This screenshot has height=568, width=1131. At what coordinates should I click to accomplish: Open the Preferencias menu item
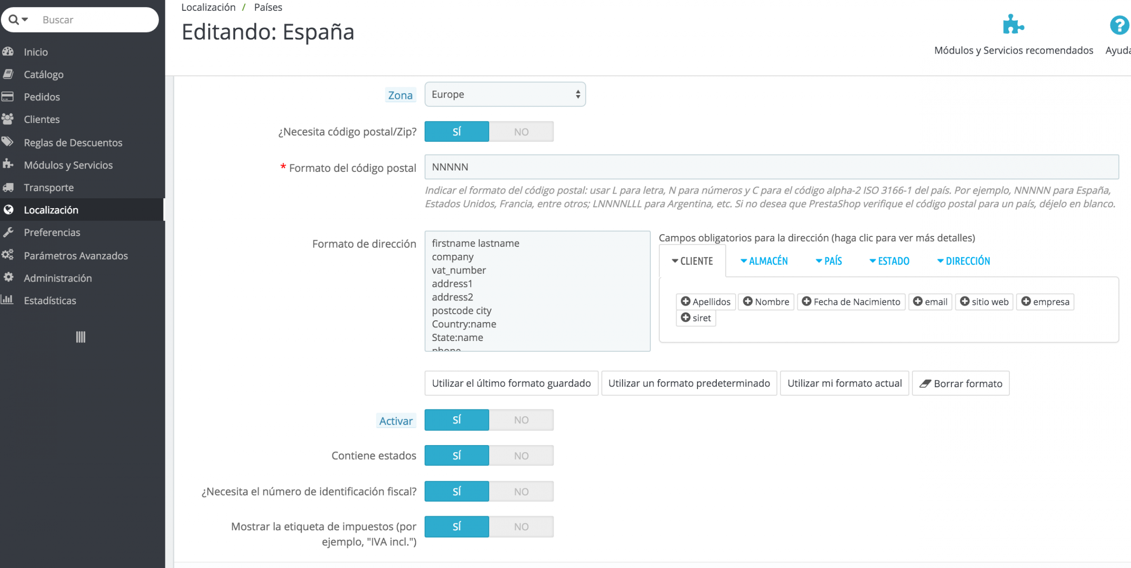[52, 232]
